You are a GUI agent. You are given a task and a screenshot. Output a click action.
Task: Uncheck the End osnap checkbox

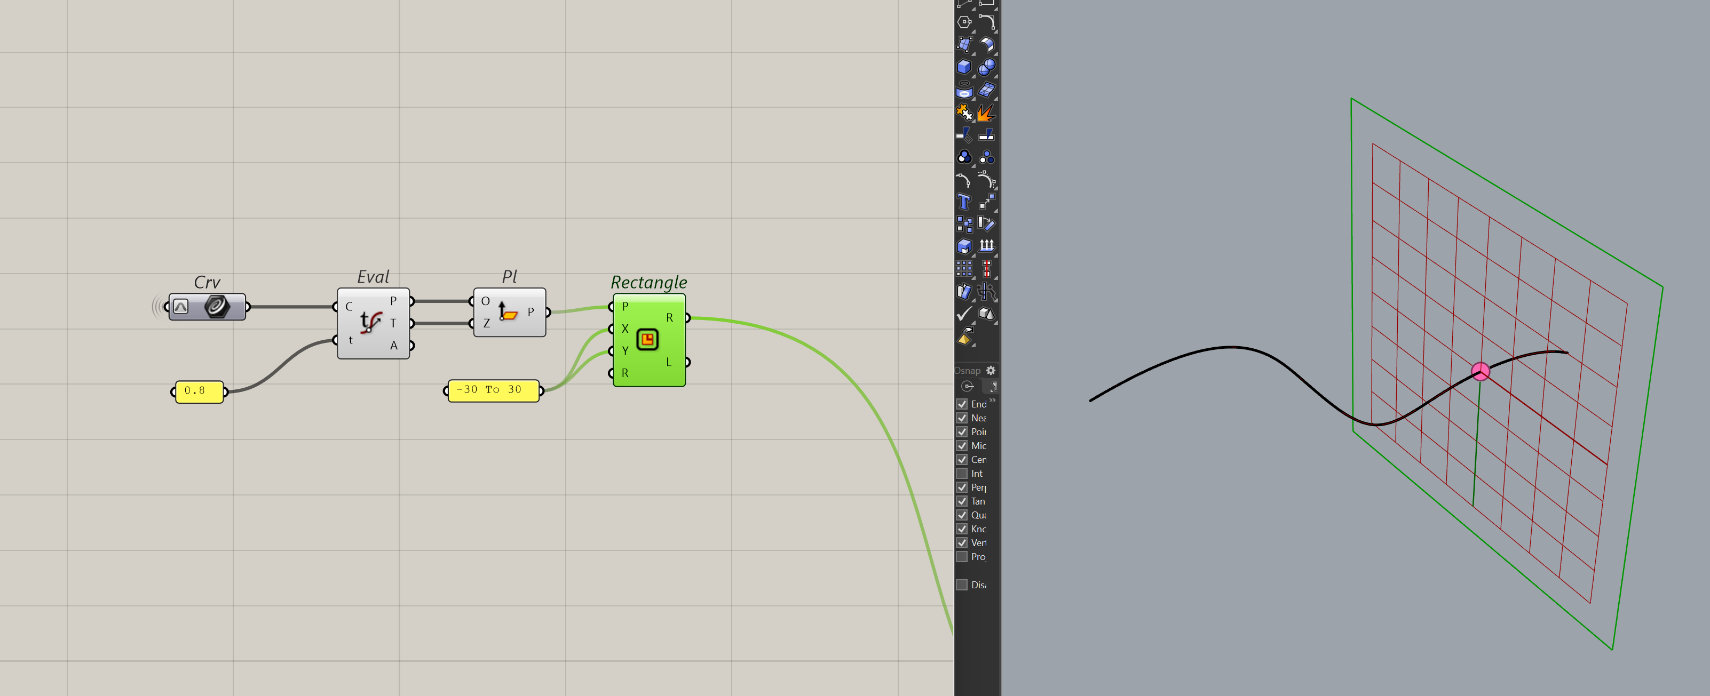click(x=962, y=404)
